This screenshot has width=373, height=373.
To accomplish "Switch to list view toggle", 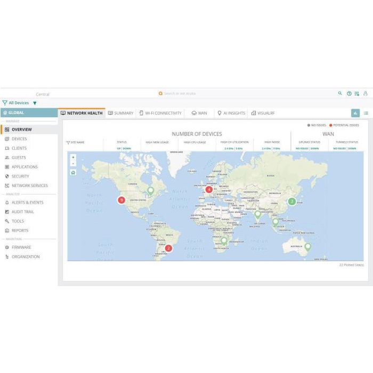I will (x=366, y=113).
